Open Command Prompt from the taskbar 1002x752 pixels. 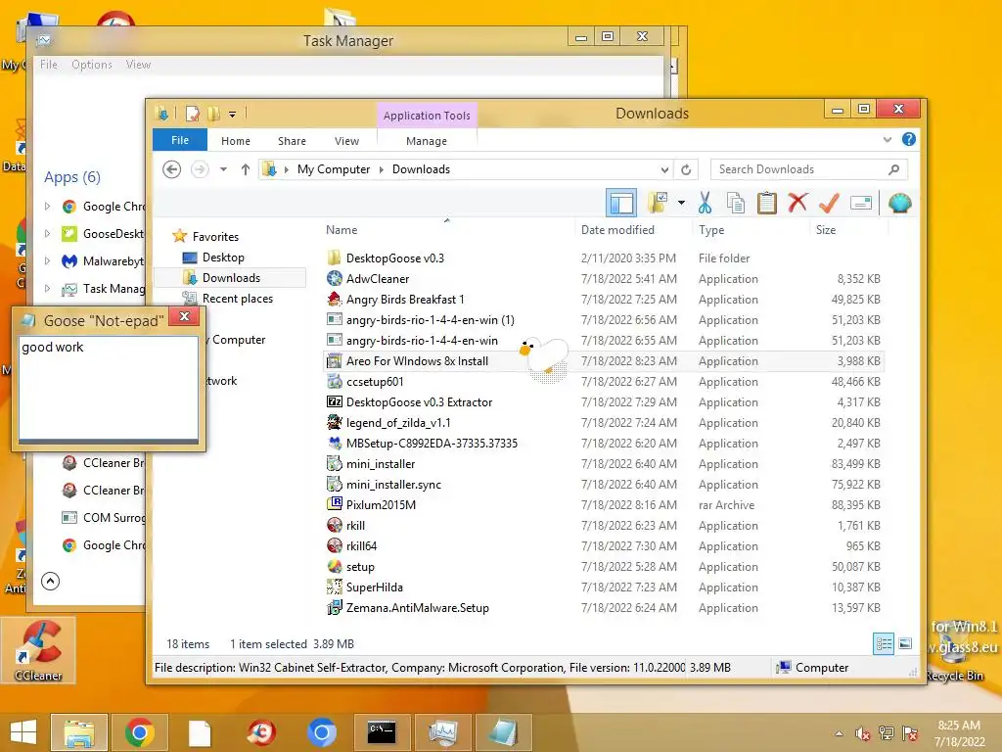click(382, 732)
